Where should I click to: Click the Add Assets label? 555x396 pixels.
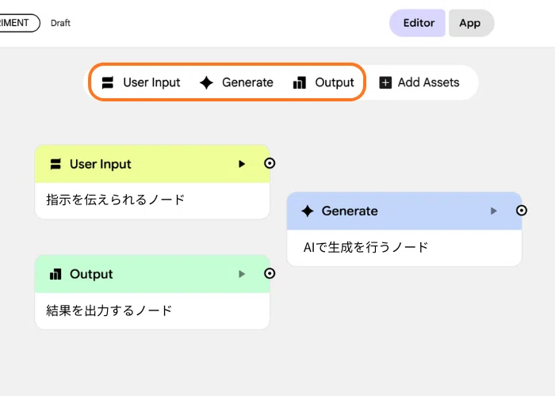pyautogui.click(x=429, y=82)
